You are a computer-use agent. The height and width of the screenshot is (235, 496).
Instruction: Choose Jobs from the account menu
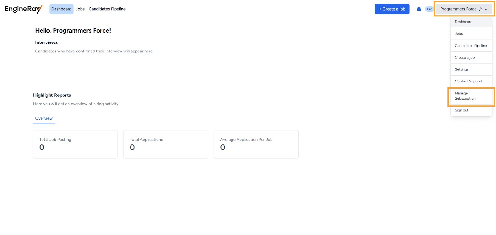pos(471,34)
